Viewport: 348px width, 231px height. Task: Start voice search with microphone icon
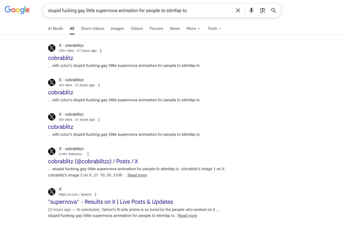tap(251, 10)
